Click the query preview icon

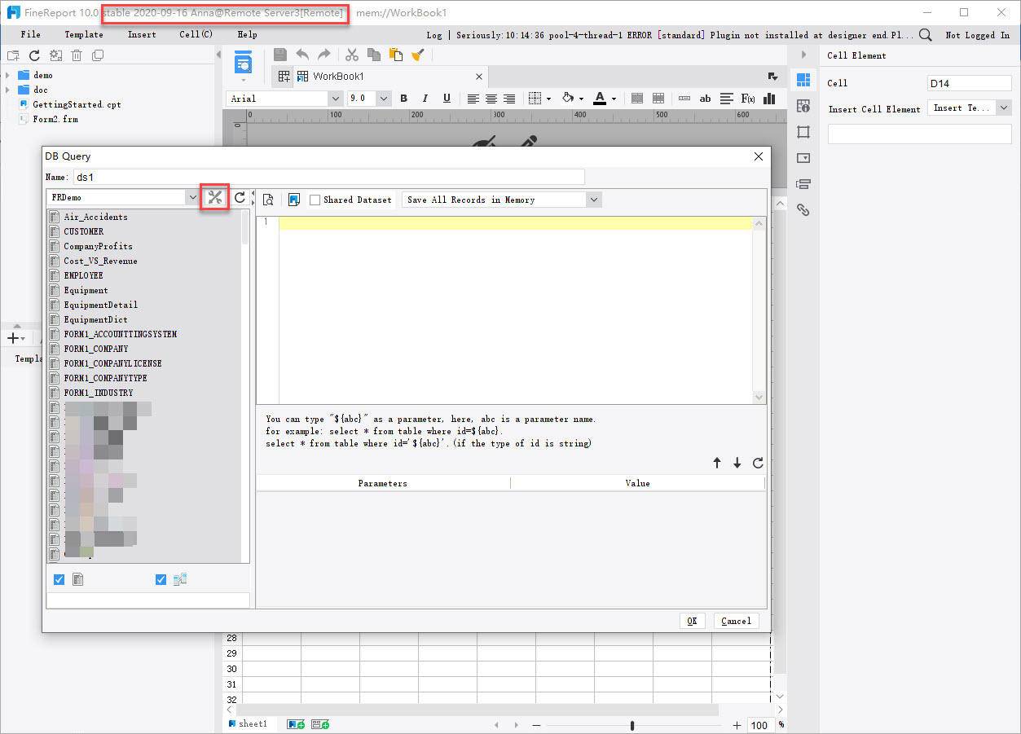269,198
